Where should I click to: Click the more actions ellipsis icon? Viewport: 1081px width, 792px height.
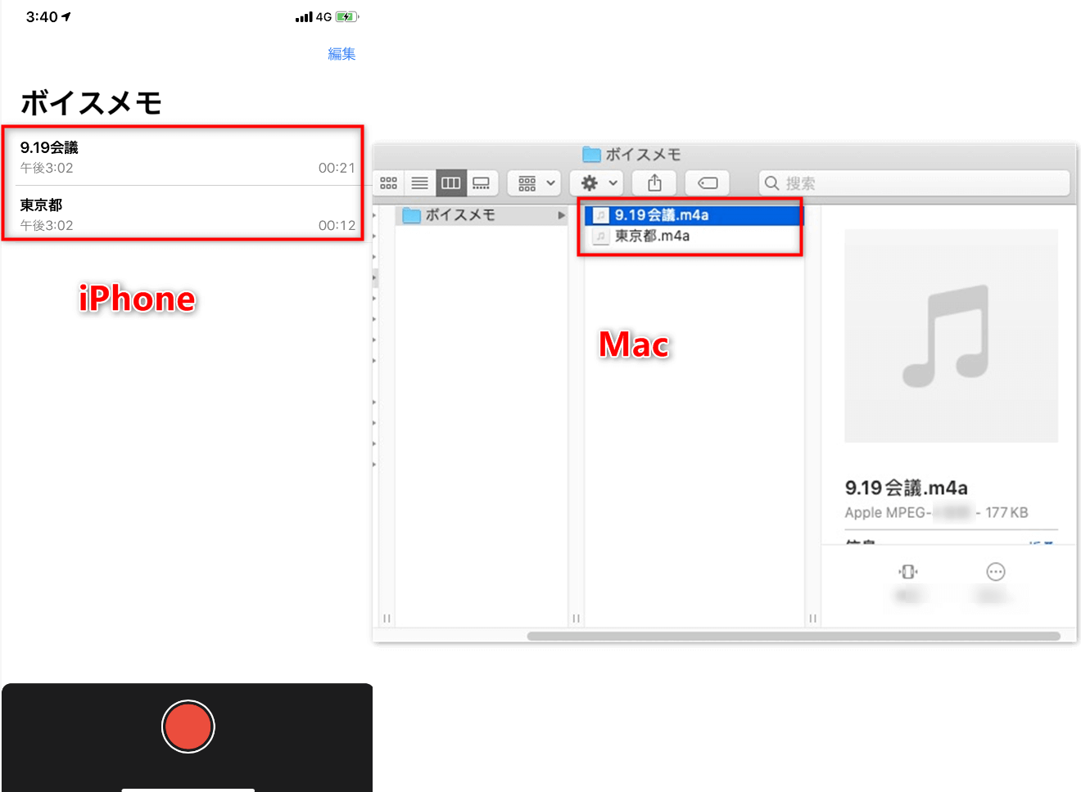coord(996,571)
